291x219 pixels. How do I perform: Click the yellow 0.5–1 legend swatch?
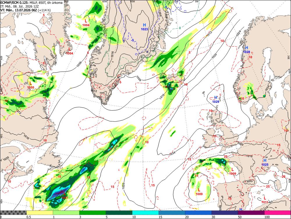pos(40,213)
